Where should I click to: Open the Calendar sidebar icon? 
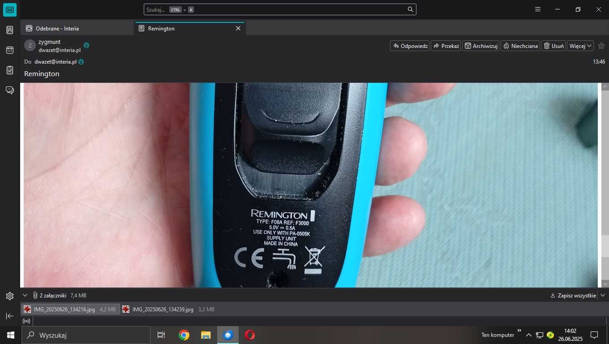(10, 50)
